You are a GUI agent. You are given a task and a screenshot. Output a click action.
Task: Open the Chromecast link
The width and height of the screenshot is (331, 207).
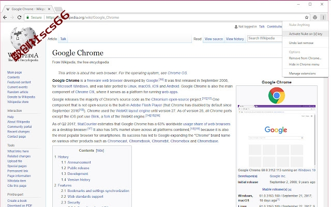click(x=117, y=141)
